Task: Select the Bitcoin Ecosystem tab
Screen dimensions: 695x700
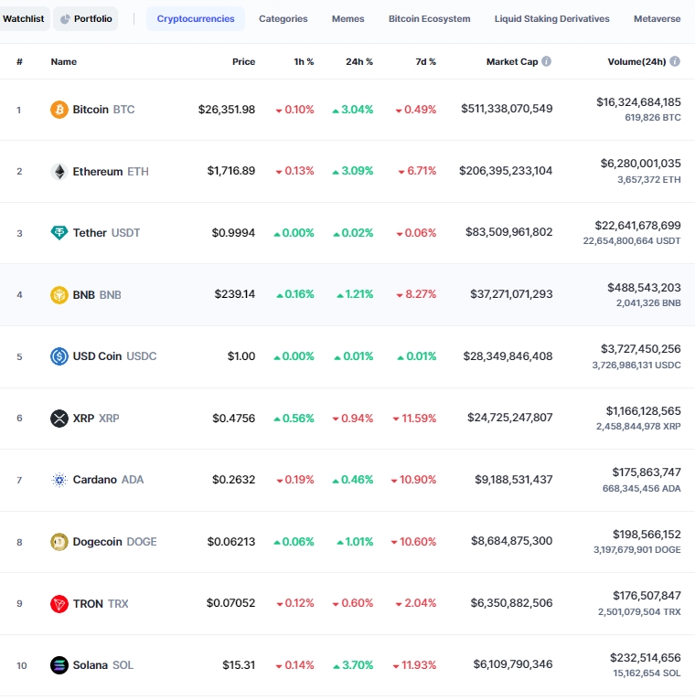Action: tap(429, 18)
